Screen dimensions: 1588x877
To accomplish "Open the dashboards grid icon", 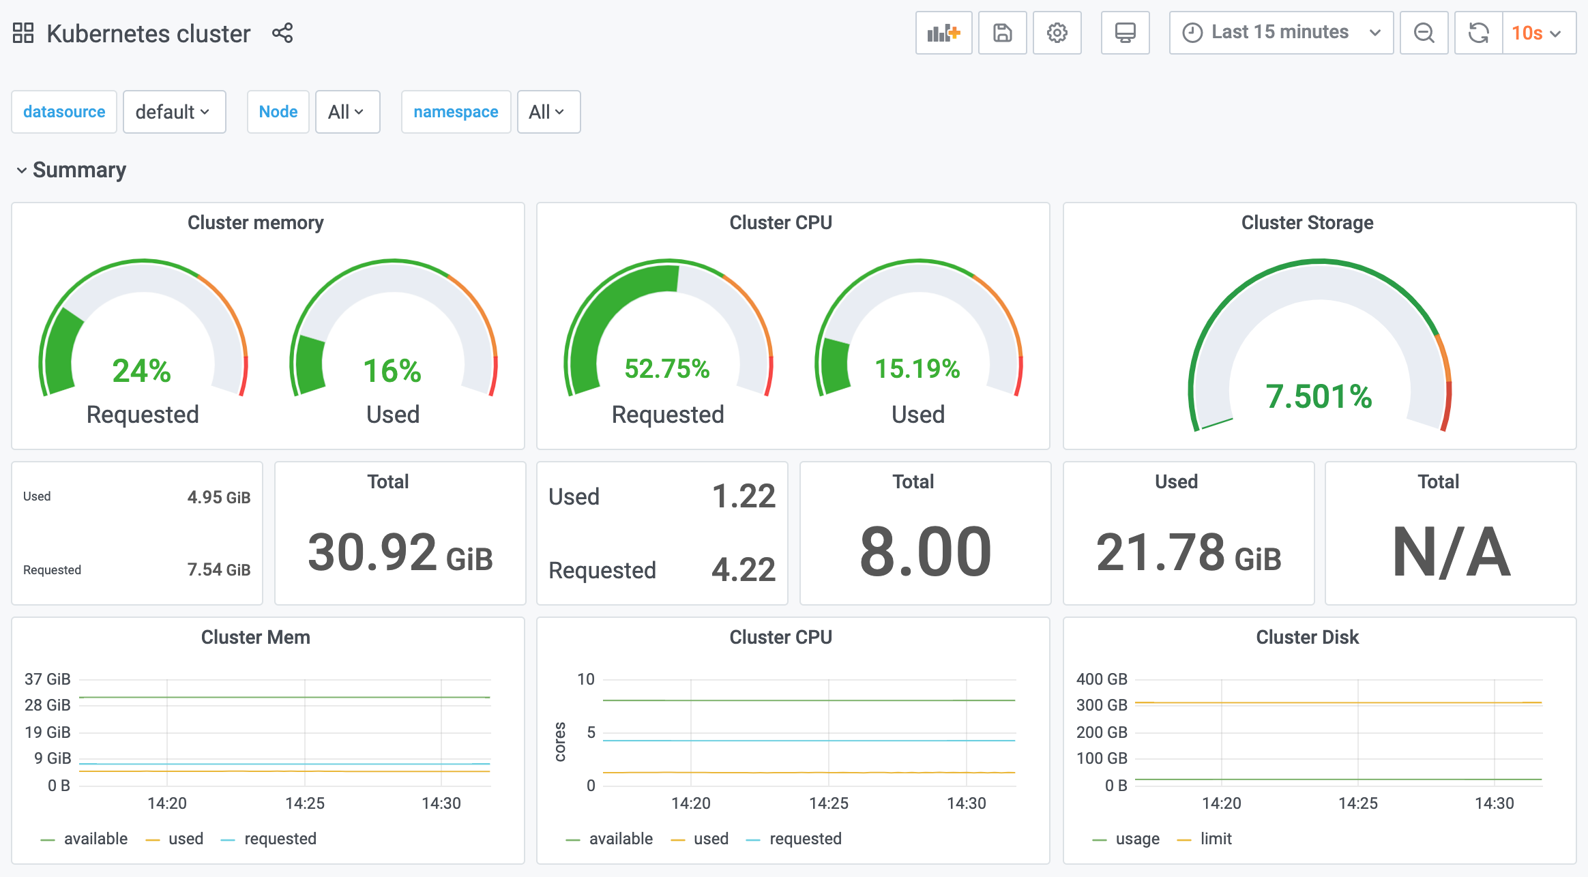I will (x=23, y=33).
